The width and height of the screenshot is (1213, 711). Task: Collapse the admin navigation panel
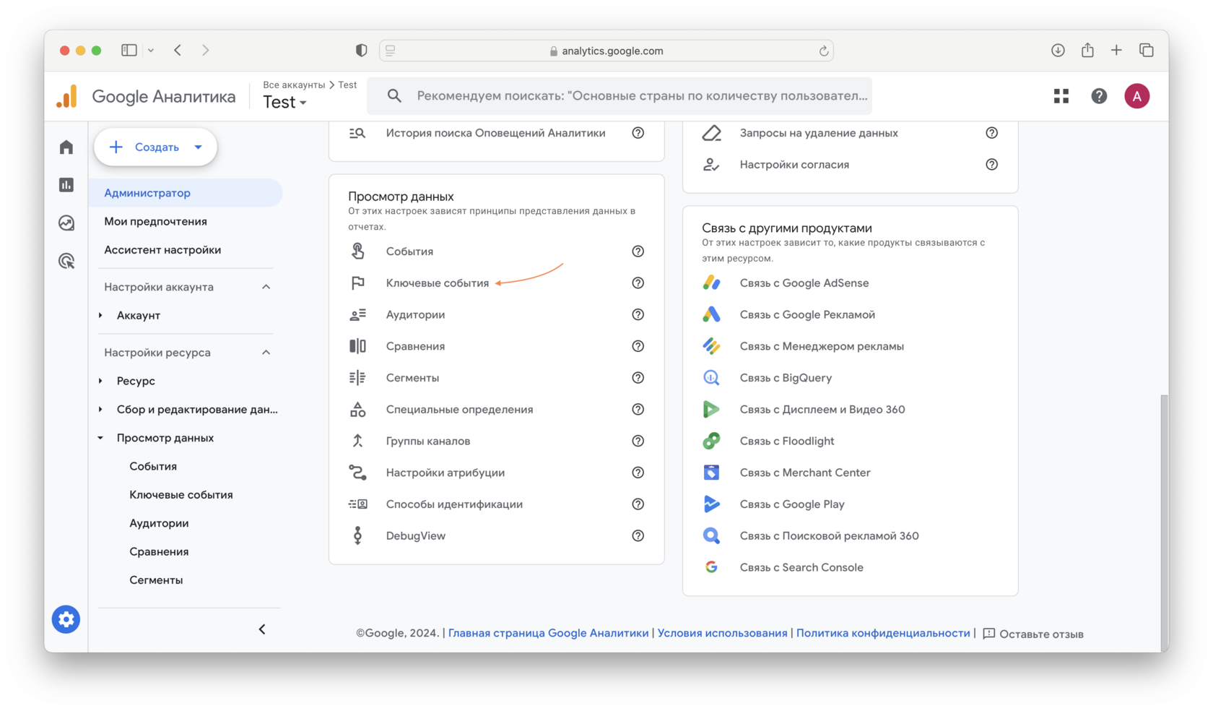[262, 629]
